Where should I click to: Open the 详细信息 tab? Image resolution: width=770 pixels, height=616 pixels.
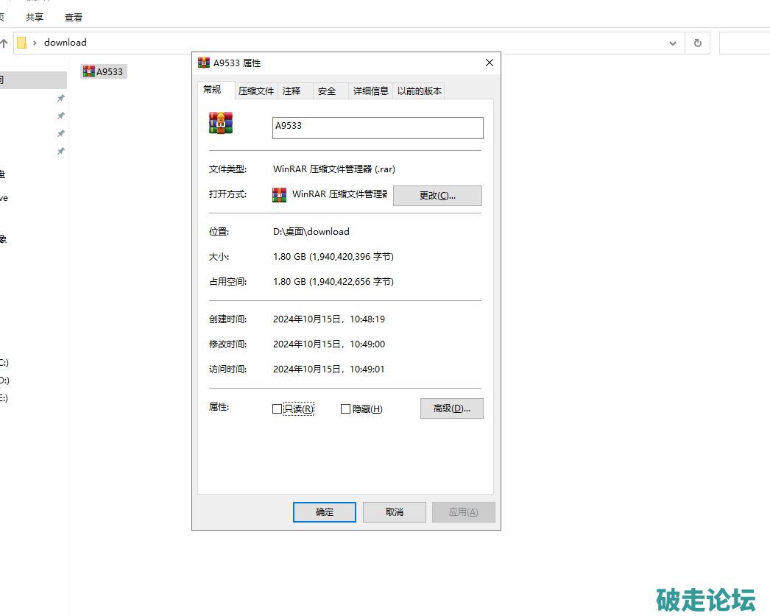[370, 91]
